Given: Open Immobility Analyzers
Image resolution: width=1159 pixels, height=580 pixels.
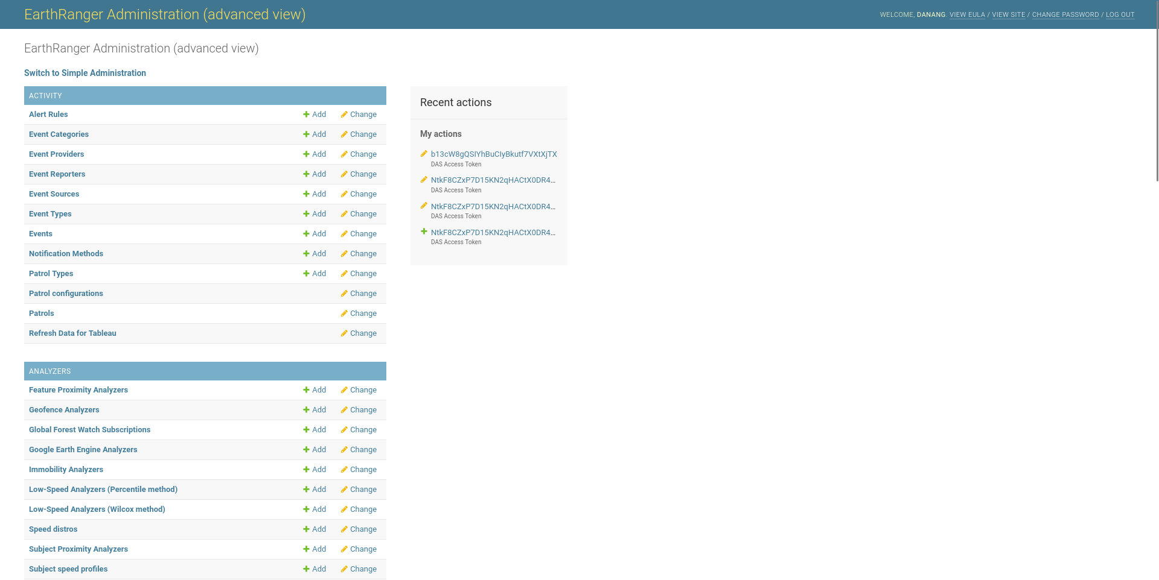Looking at the screenshot, I should pyautogui.click(x=66, y=470).
